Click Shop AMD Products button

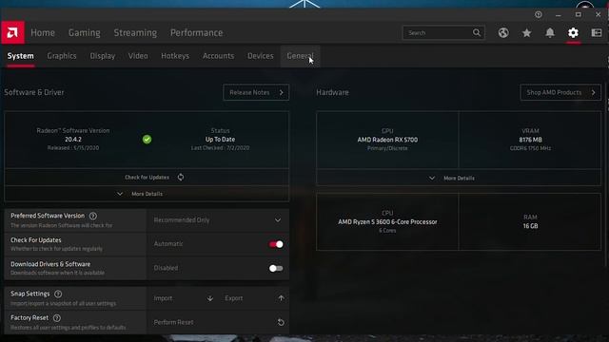[x=560, y=92]
